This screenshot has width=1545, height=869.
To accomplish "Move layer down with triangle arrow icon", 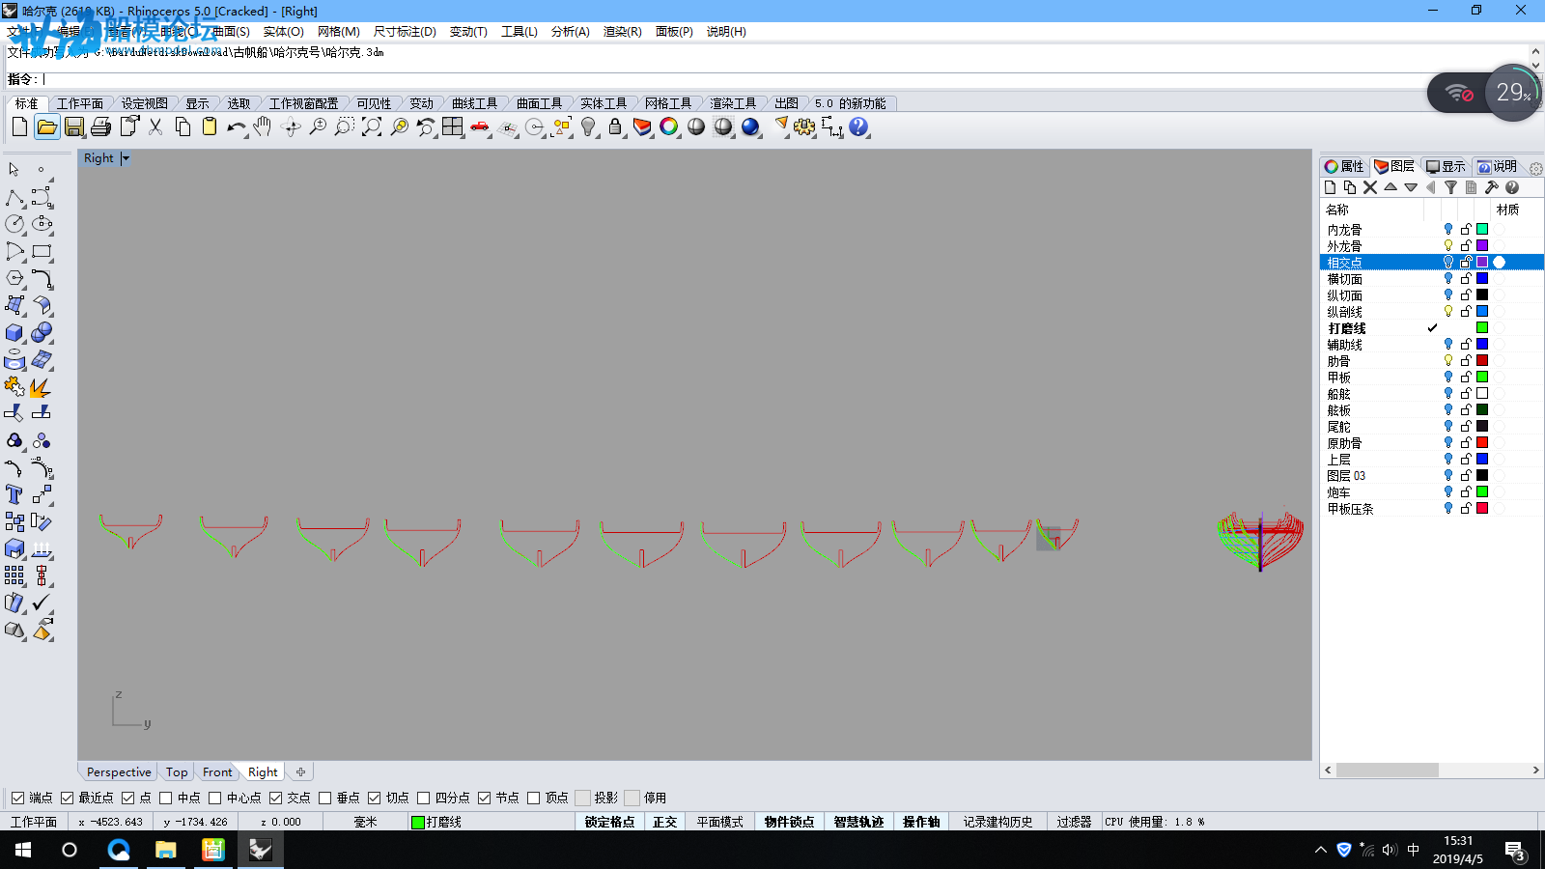I will pos(1411,187).
